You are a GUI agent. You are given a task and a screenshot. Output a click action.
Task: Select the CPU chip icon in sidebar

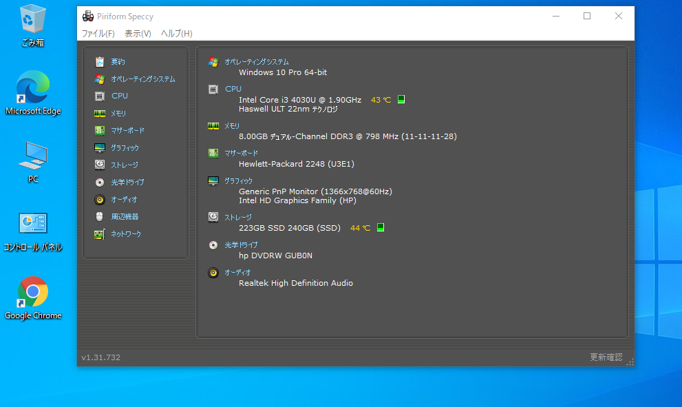[100, 96]
